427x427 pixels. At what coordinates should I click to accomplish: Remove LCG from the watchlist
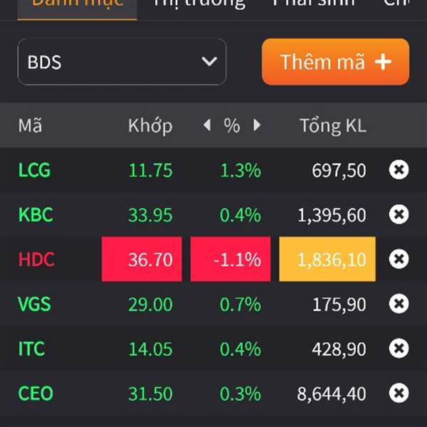point(399,170)
